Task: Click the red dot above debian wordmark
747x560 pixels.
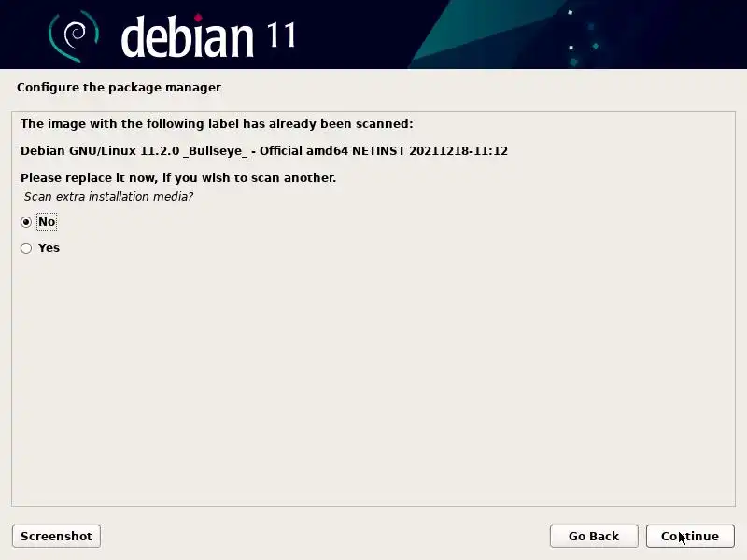Action: [198, 18]
